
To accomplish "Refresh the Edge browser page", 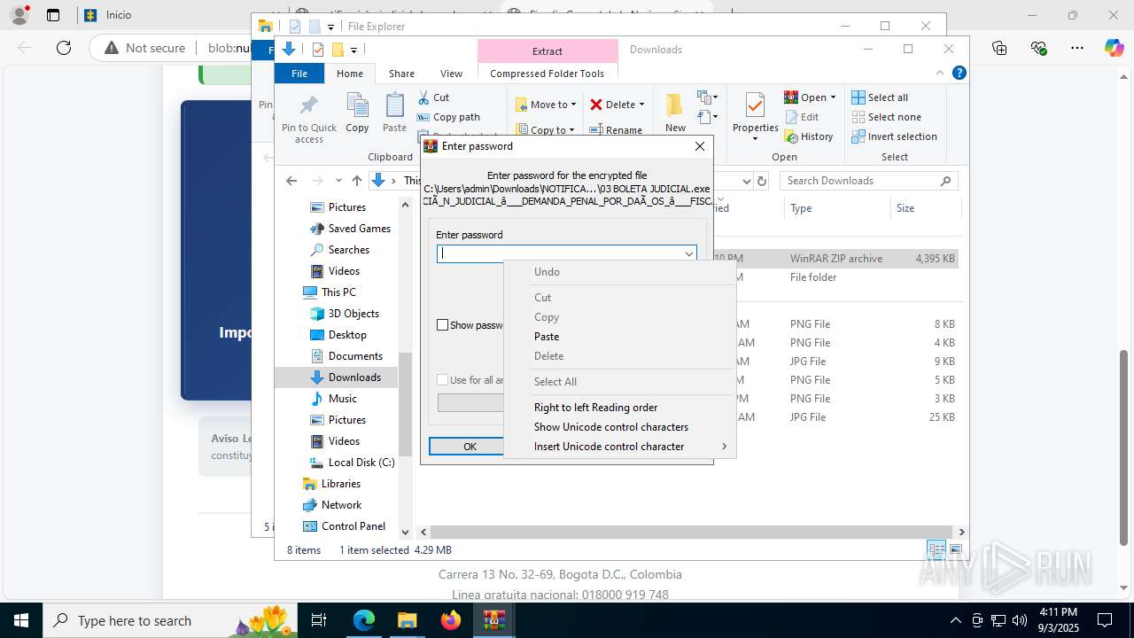I will click(63, 48).
